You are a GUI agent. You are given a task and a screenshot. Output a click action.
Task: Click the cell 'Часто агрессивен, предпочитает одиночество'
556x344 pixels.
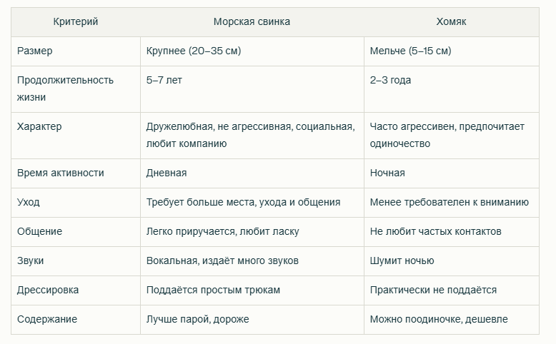coord(451,136)
